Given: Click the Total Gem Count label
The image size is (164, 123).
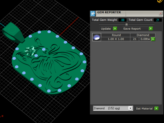Looking at the screenshot, I should click(x=140, y=20).
